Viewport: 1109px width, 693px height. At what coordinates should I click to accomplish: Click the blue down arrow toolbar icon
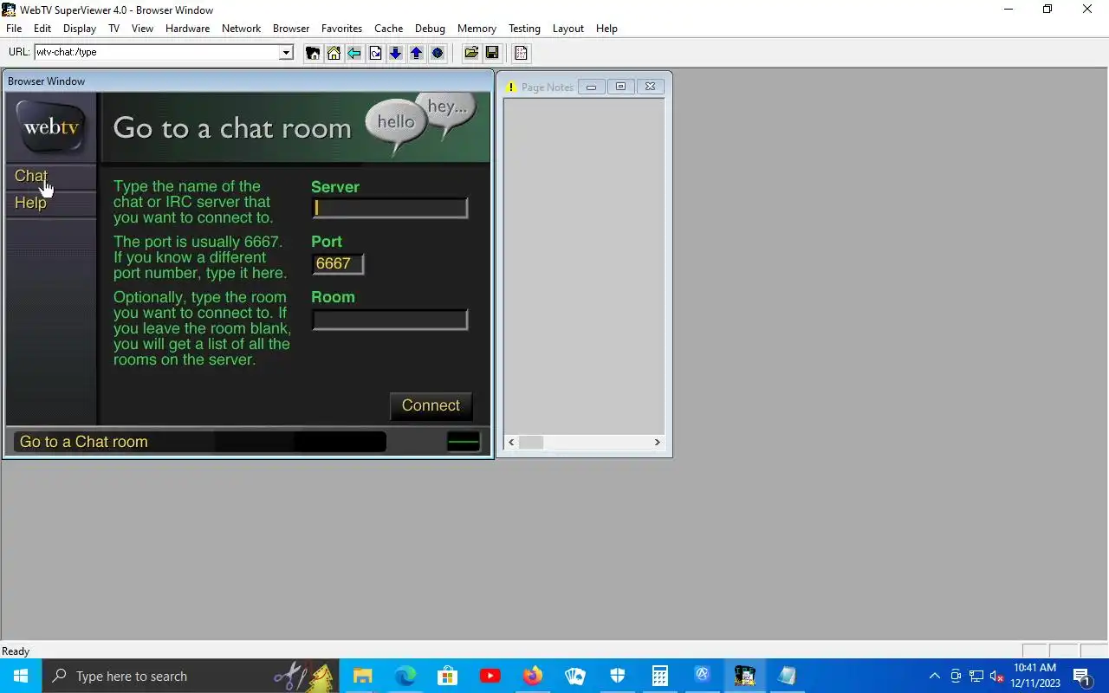click(x=396, y=53)
